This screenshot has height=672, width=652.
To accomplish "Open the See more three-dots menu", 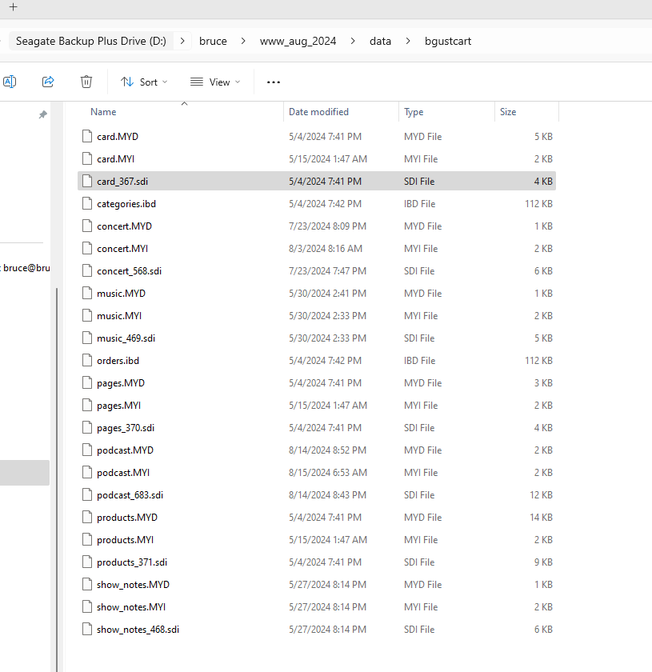I will tap(274, 82).
